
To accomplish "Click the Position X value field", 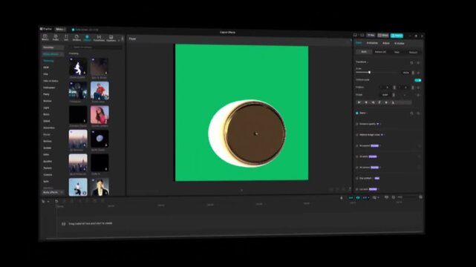I will pos(385,88).
